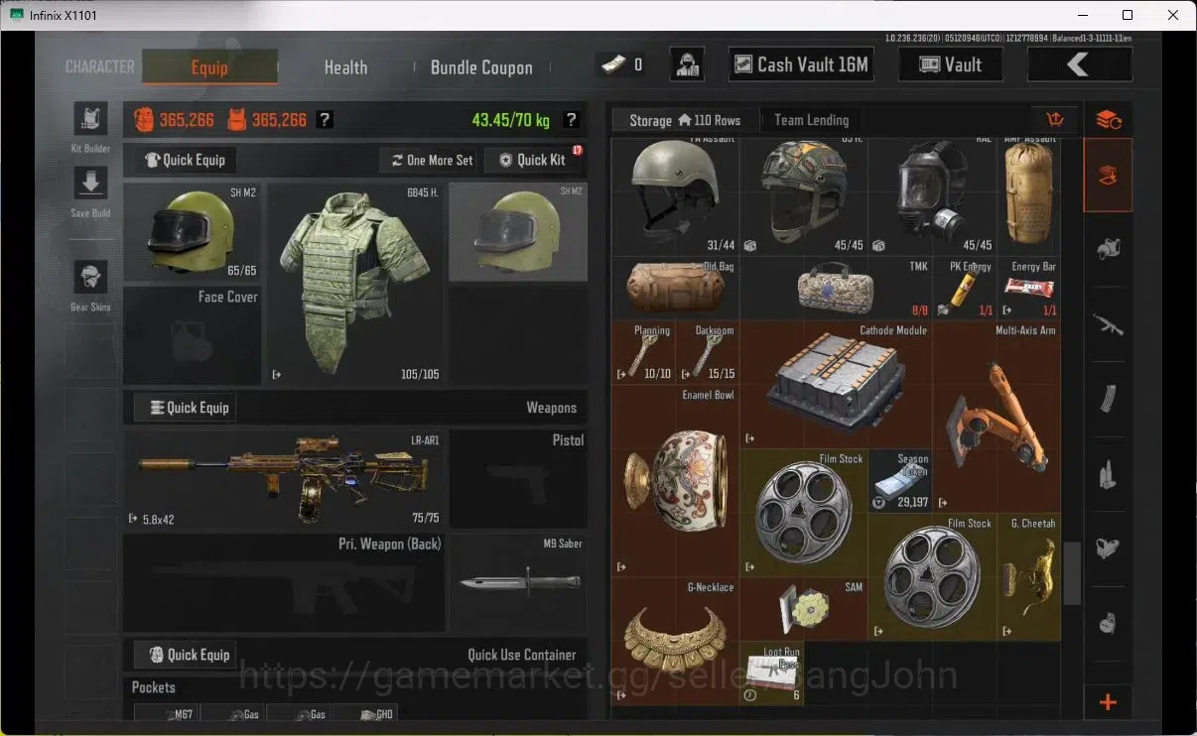Select the TMK medical kit item

pyautogui.click(x=836, y=289)
